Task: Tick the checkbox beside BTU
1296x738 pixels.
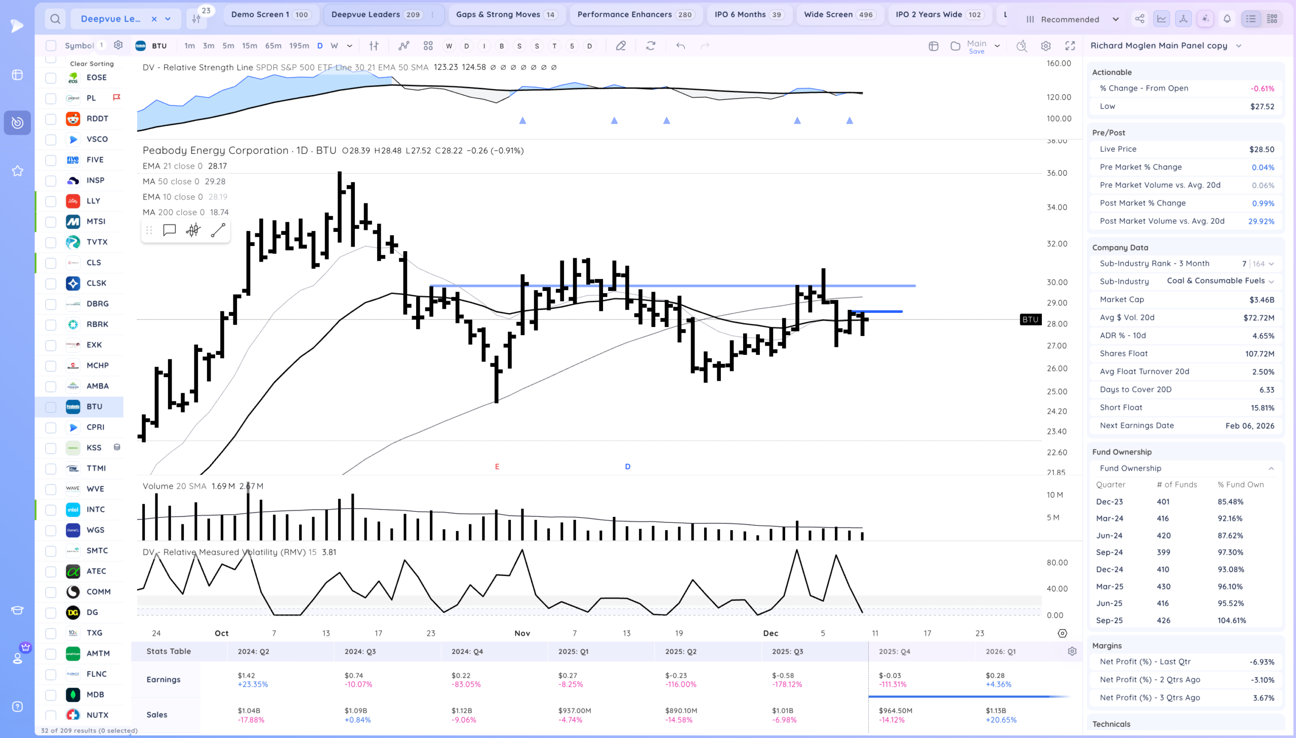Action: [x=51, y=407]
